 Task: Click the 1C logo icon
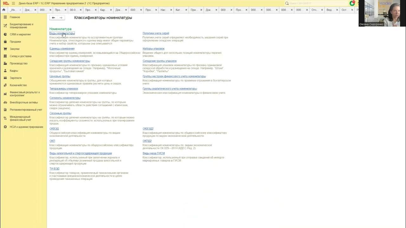(5, 3)
